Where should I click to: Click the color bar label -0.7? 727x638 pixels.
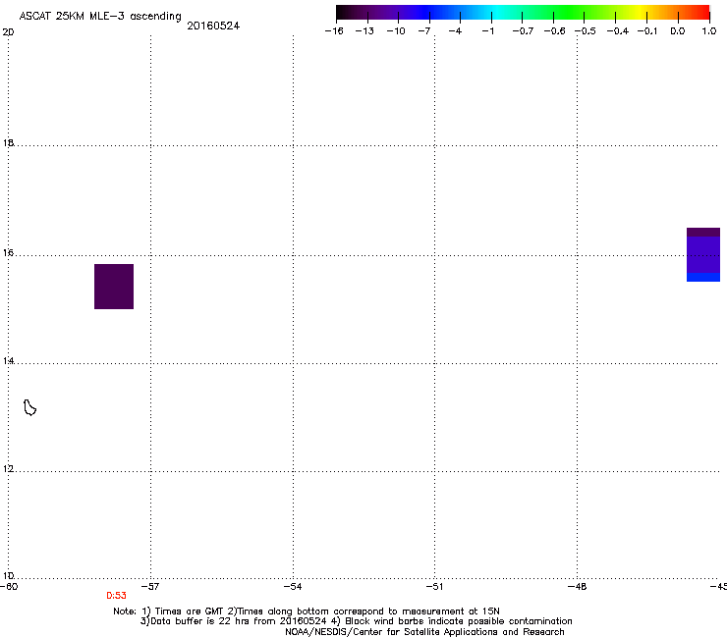click(523, 31)
